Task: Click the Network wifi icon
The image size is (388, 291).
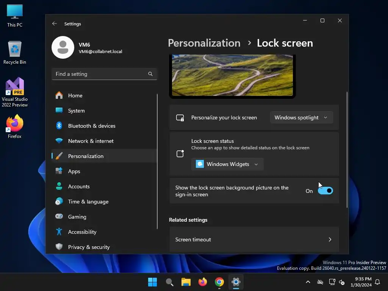Action: tap(59, 141)
